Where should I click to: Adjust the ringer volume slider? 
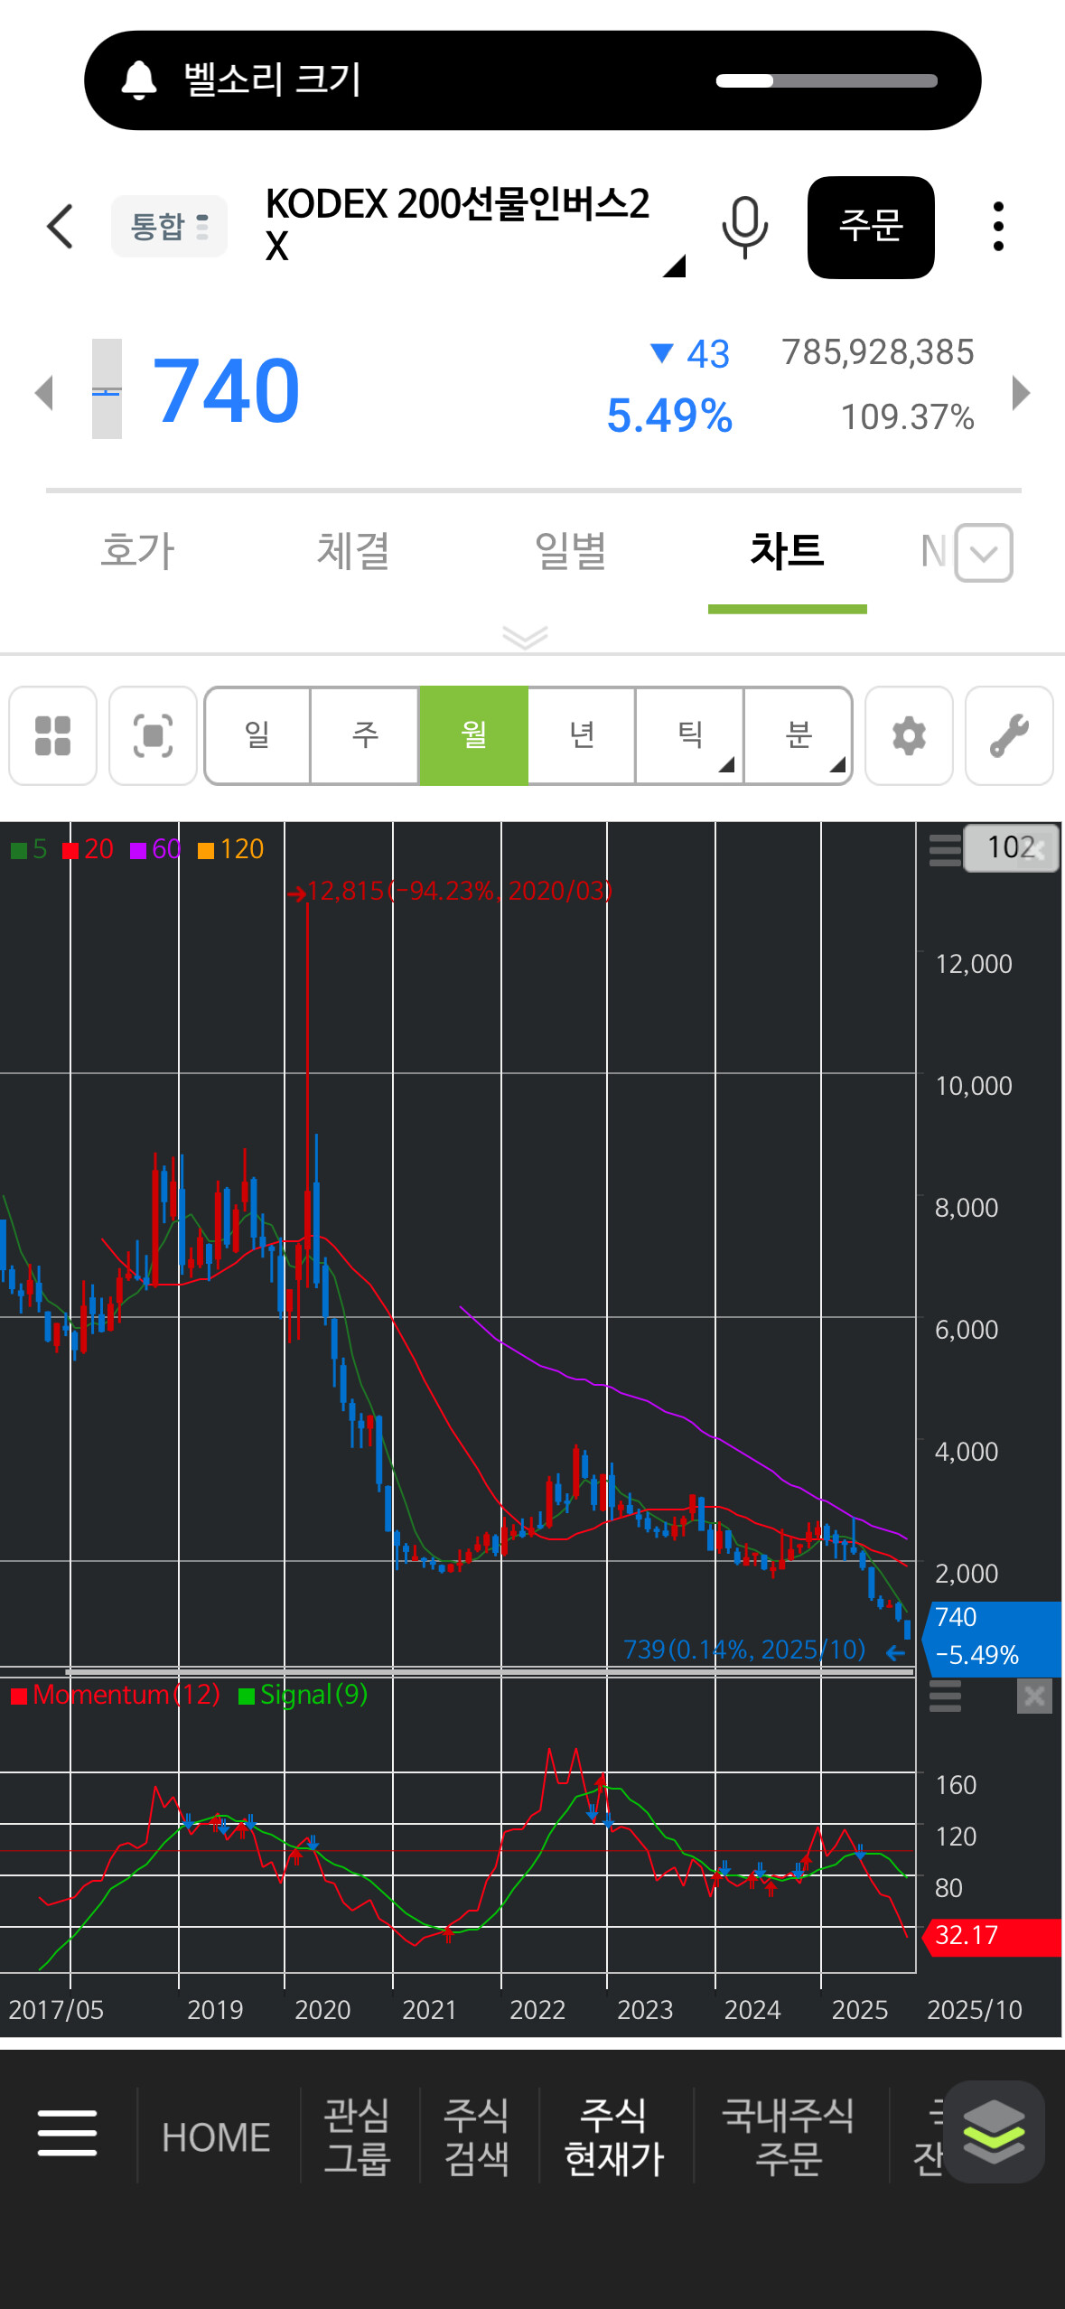(x=827, y=80)
